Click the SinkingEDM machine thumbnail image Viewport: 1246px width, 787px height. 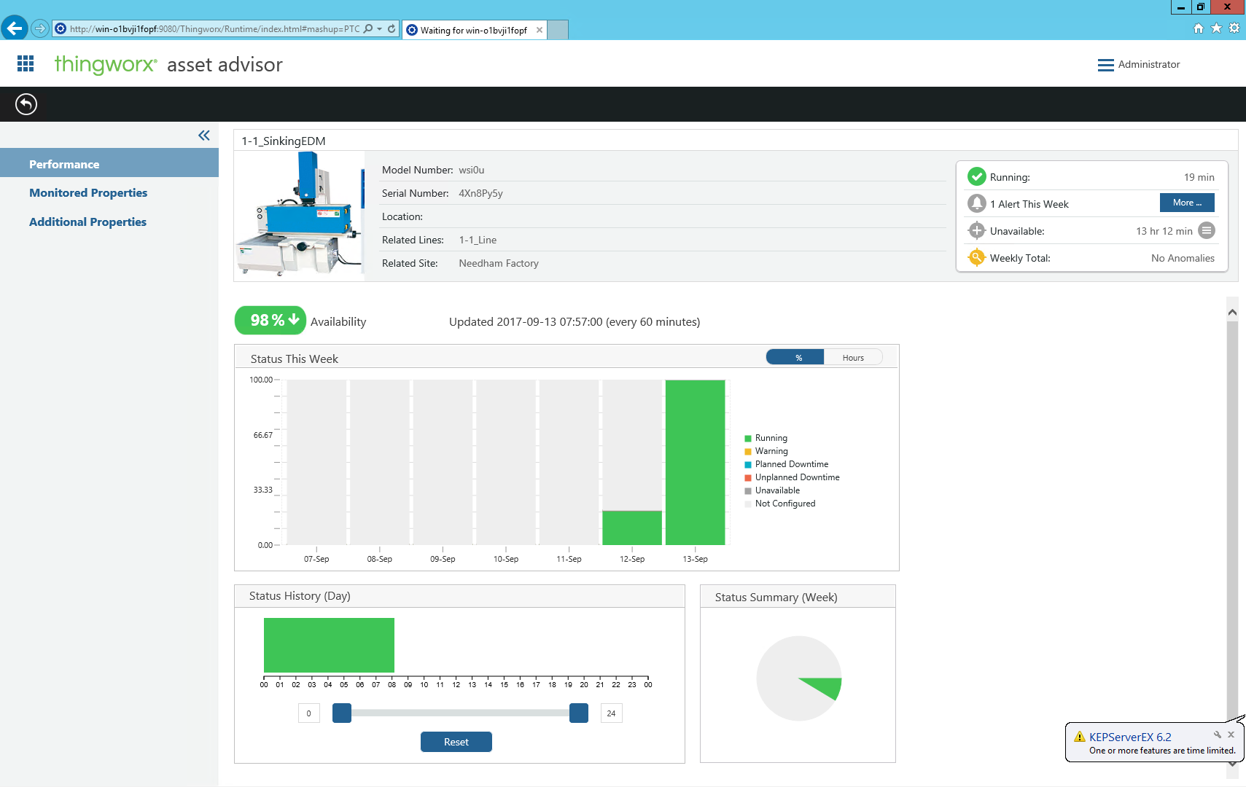[300, 215]
